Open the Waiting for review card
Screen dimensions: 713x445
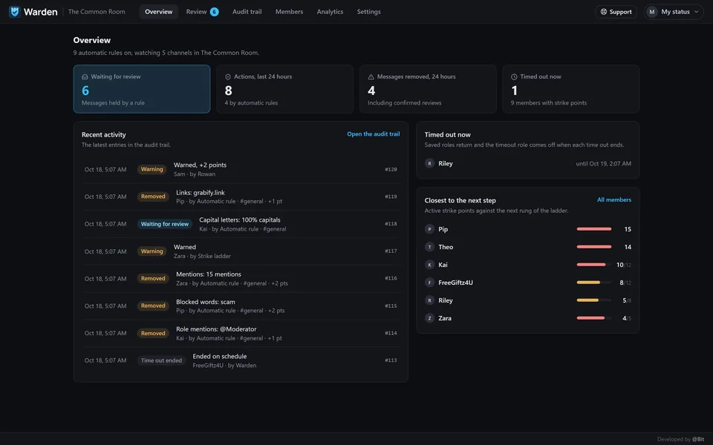point(142,89)
